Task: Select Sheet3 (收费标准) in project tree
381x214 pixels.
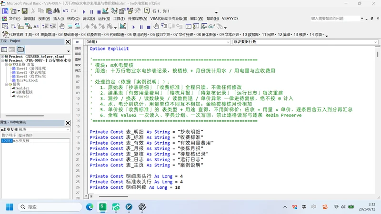Action: [31, 76]
